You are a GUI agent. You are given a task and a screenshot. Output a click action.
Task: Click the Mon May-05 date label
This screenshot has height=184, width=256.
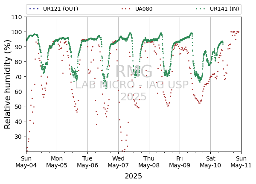coord(57,162)
